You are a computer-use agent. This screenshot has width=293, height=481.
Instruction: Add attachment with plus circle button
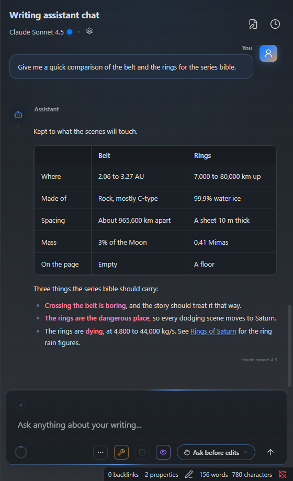point(21,405)
